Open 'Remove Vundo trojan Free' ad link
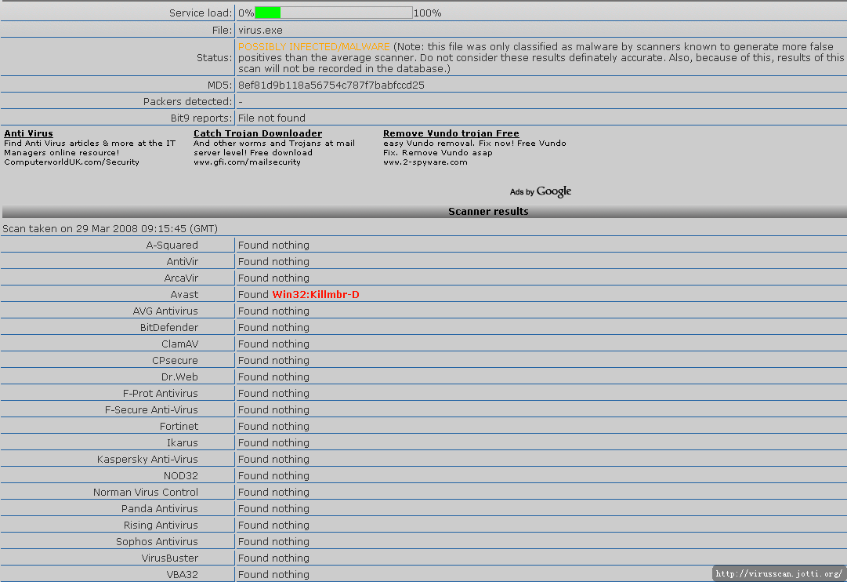This screenshot has width=847, height=582. point(451,133)
